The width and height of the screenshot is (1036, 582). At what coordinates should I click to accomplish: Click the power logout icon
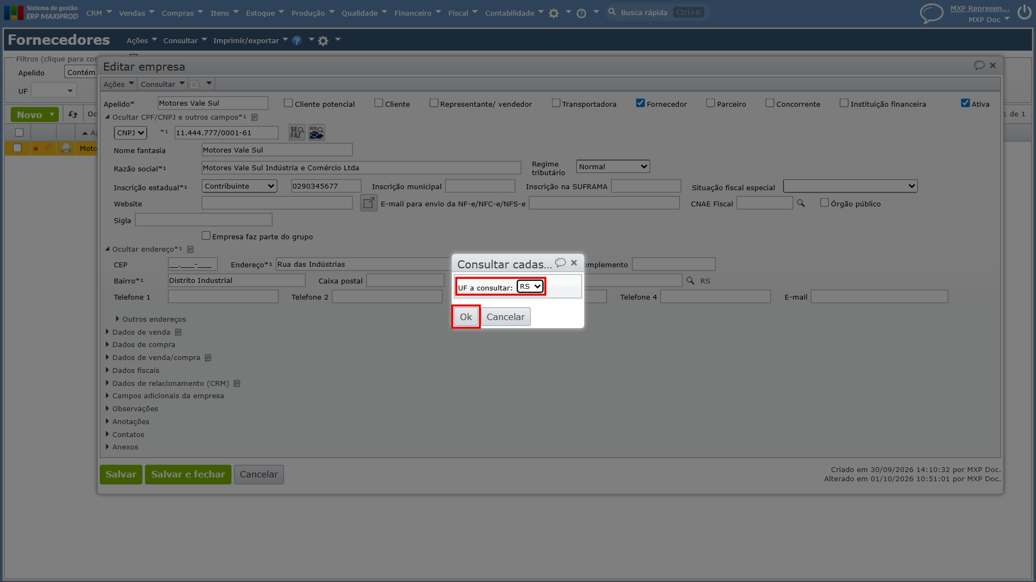coord(1024,12)
